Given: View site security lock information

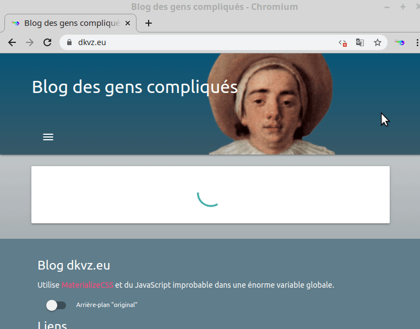Looking at the screenshot, I should pyautogui.click(x=69, y=42).
